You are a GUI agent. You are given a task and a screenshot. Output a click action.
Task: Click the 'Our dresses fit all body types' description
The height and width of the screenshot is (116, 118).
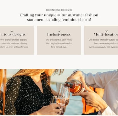coord(59,40)
